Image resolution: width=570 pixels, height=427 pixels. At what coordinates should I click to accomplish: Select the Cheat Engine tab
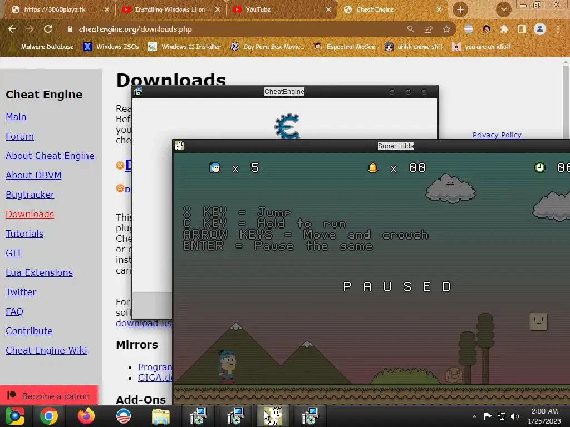click(375, 9)
